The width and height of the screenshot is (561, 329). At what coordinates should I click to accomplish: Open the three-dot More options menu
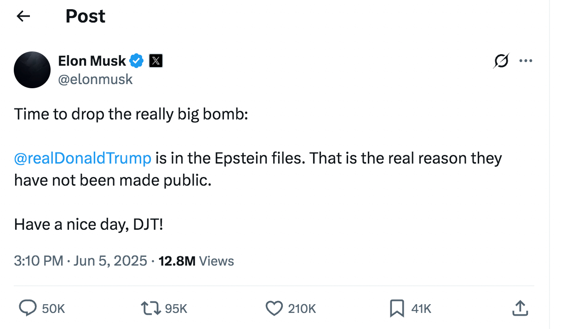coord(526,61)
